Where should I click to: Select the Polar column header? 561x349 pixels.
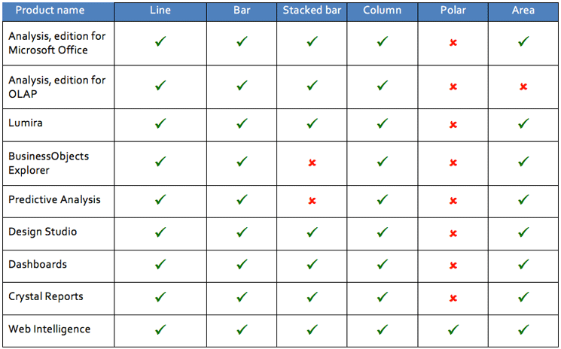[453, 11]
